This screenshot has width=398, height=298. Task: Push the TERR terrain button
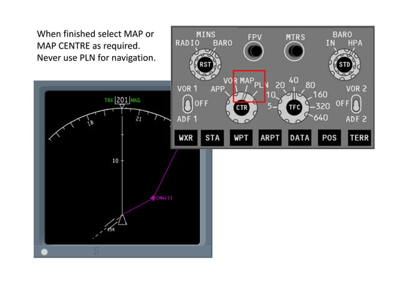(x=359, y=138)
